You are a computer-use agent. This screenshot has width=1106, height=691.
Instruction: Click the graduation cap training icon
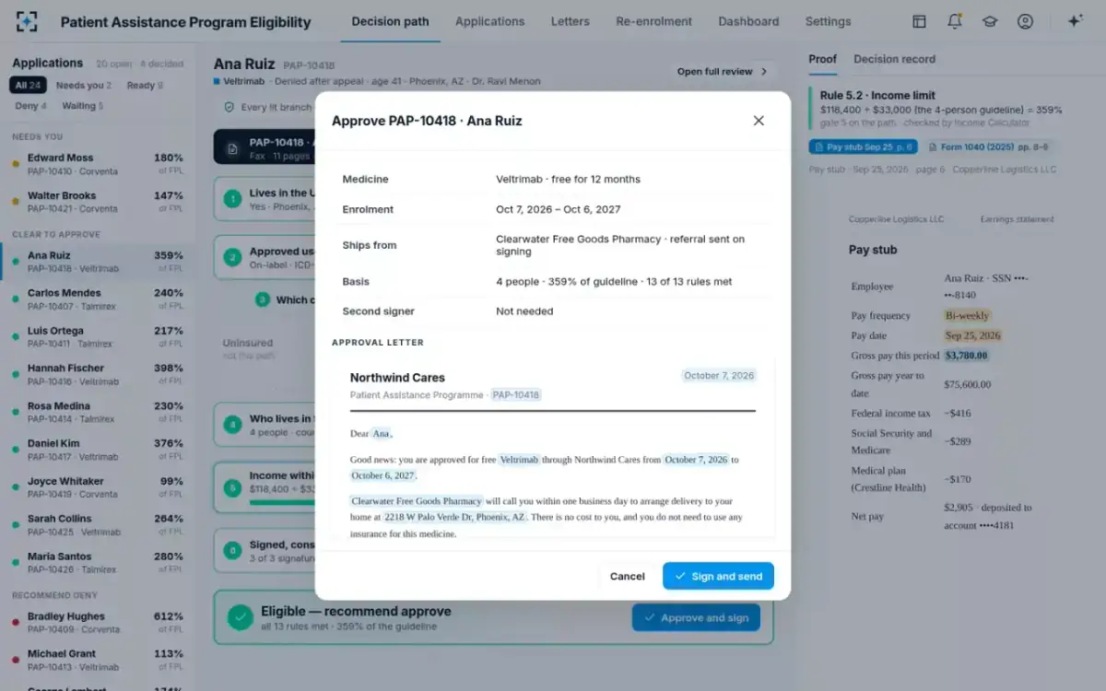[990, 22]
